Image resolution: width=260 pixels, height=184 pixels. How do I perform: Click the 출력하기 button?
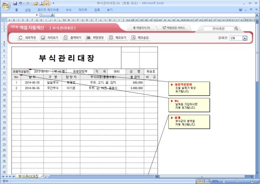[x=73, y=37]
